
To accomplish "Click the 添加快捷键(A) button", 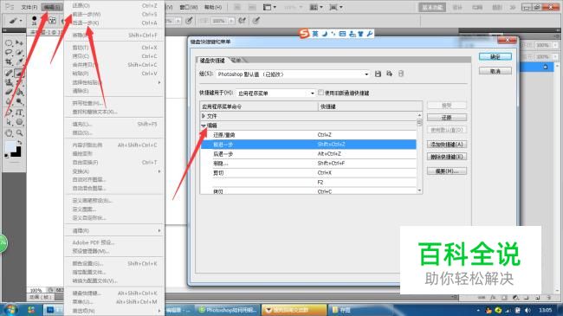I will [x=447, y=145].
